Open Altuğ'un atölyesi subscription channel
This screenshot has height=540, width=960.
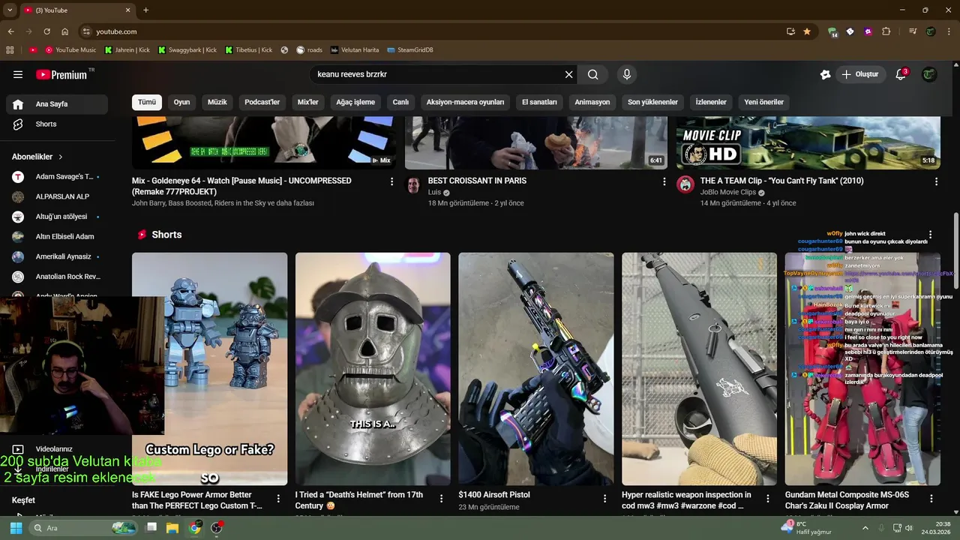coord(57,217)
